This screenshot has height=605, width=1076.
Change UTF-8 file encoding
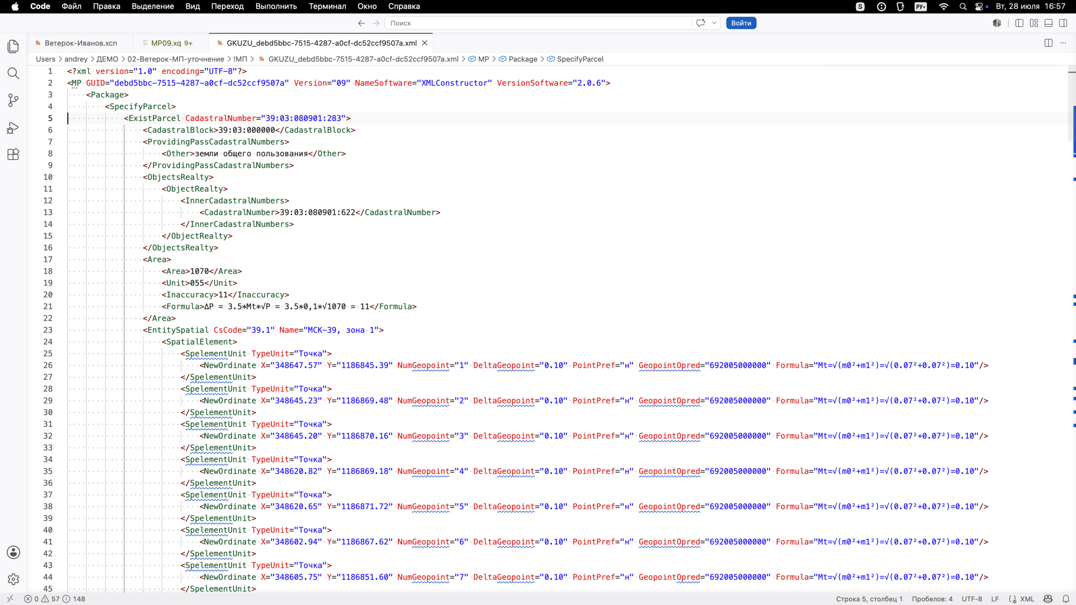(x=972, y=599)
